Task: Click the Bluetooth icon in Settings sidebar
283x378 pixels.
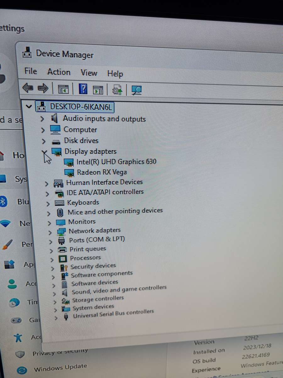Action: click(3, 202)
